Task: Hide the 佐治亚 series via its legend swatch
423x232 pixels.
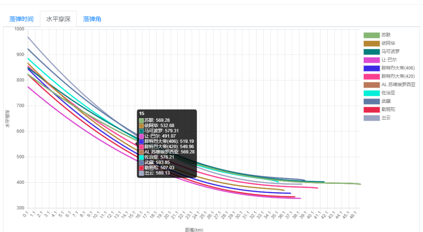Action: click(371, 93)
